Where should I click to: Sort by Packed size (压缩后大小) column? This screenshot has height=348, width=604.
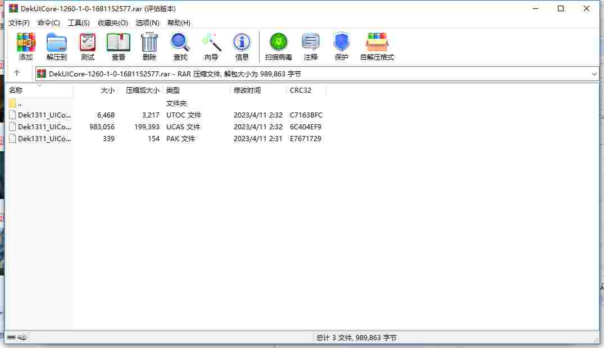point(142,90)
